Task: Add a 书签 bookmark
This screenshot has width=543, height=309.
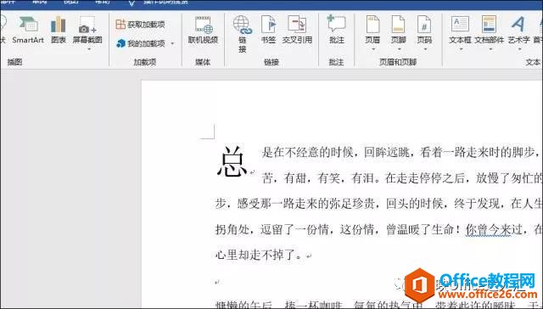Action: tap(268, 31)
